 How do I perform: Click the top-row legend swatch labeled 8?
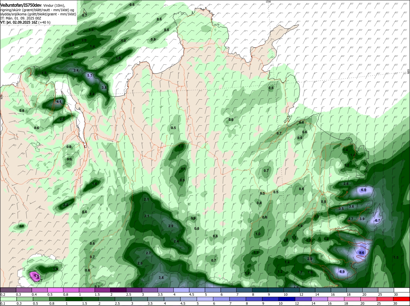[x=260, y=290]
